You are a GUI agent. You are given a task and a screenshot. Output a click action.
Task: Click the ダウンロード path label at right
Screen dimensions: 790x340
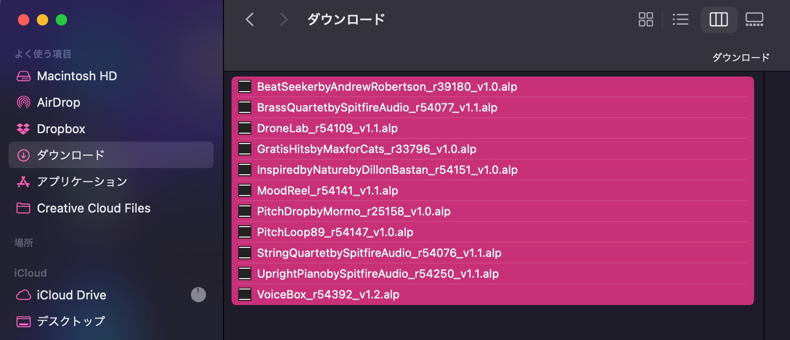(741, 57)
